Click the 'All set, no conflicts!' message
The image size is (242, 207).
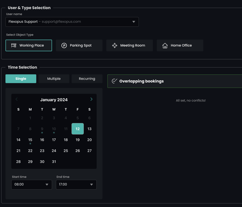point(191,101)
